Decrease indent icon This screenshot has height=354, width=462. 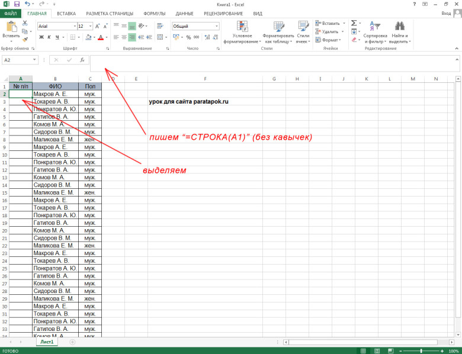click(141, 37)
